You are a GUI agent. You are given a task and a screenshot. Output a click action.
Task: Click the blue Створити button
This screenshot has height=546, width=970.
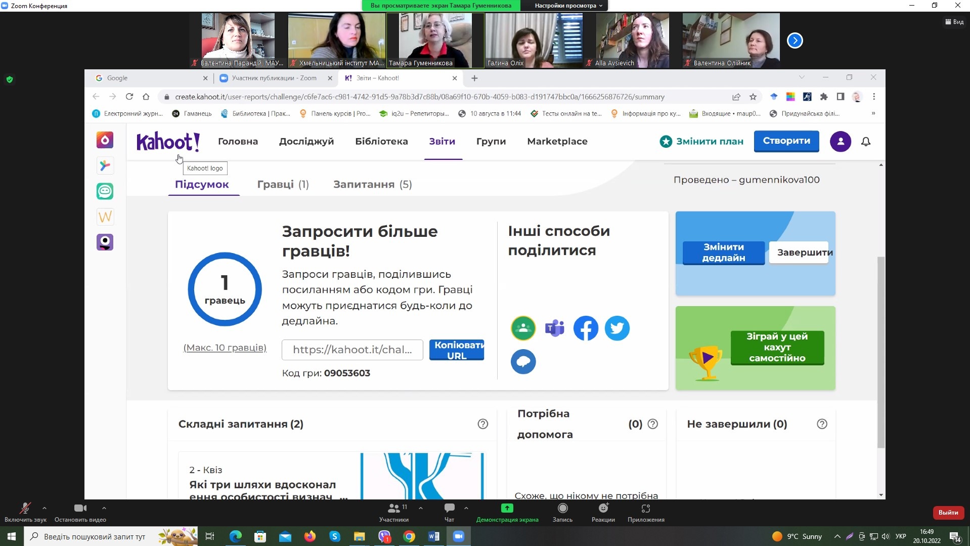[x=786, y=141]
